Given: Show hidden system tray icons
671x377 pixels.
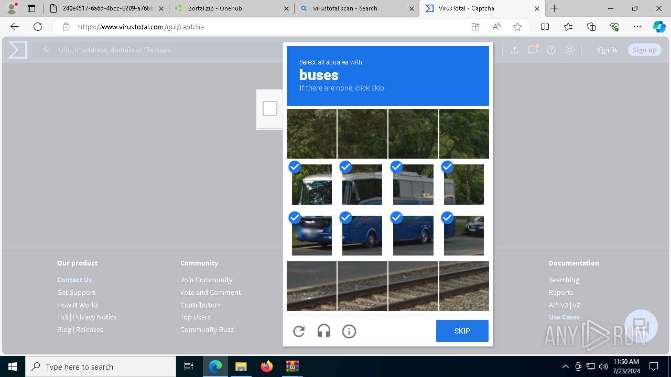Looking at the screenshot, I should (x=565, y=367).
